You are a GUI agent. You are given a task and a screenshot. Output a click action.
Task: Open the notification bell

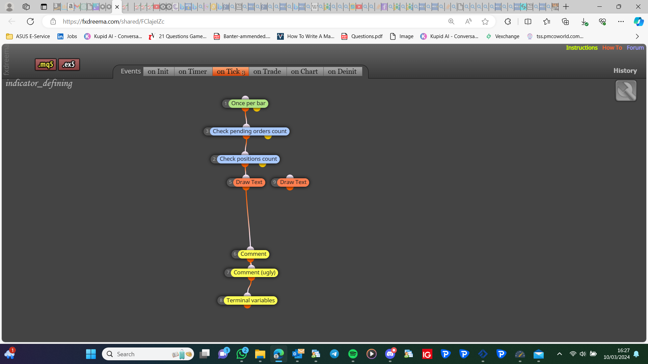(x=636, y=354)
